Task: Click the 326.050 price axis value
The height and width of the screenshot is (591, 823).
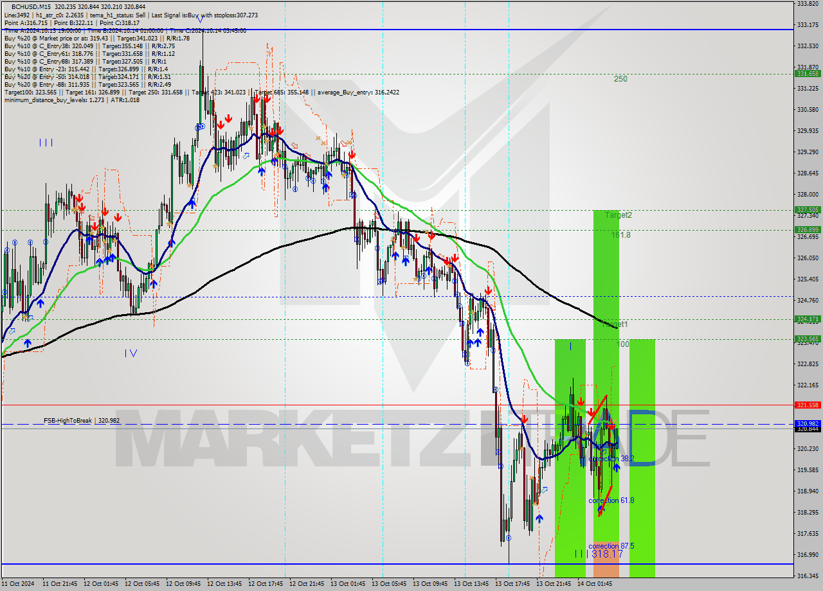Action: [x=808, y=258]
